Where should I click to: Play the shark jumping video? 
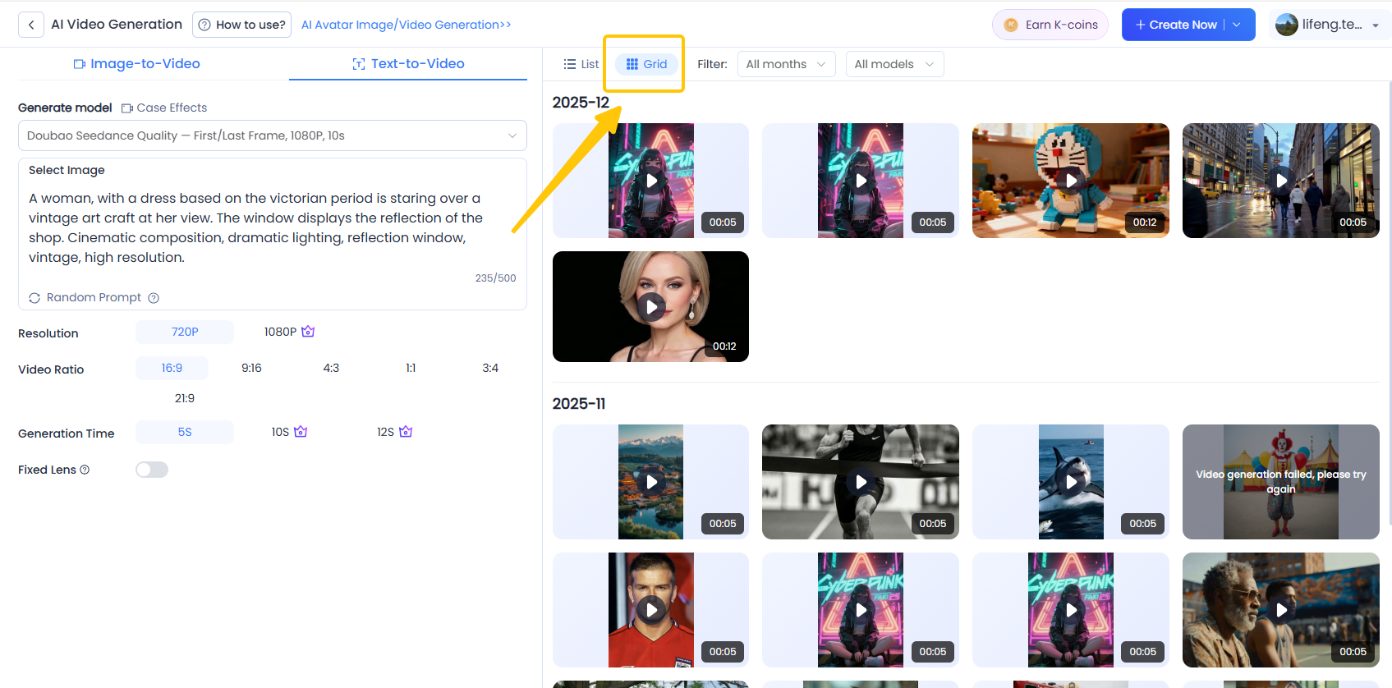[1070, 482]
